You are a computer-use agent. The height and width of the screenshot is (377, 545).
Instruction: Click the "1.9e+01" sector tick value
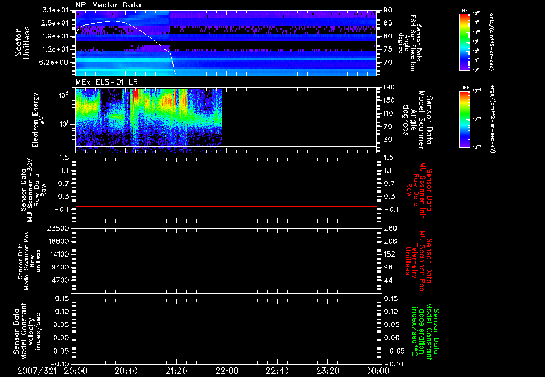pos(55,36)
